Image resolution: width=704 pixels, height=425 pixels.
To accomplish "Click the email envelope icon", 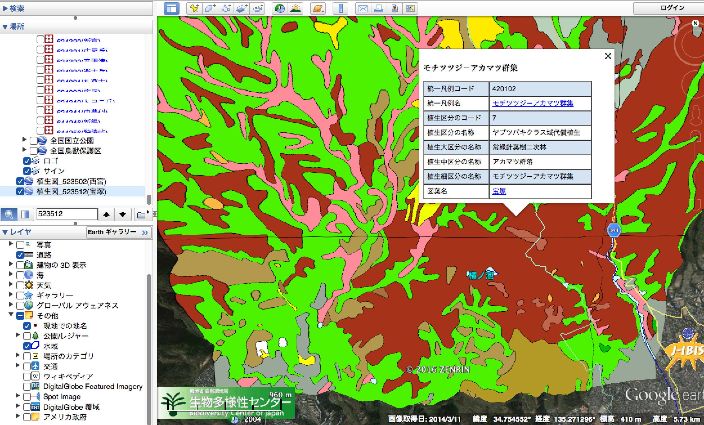I will (x=363, y=8).
